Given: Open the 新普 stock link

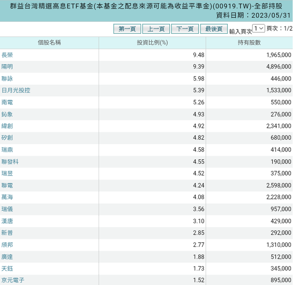Looking at the screenshot, I should coord(7,232).
